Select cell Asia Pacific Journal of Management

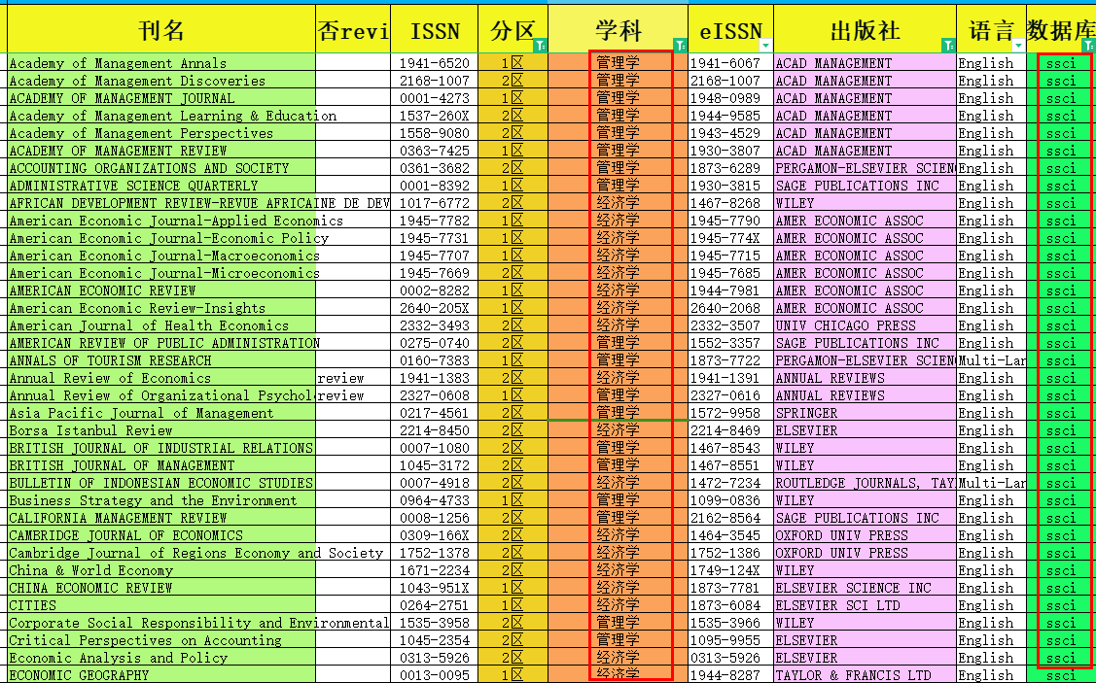(161, 413)
